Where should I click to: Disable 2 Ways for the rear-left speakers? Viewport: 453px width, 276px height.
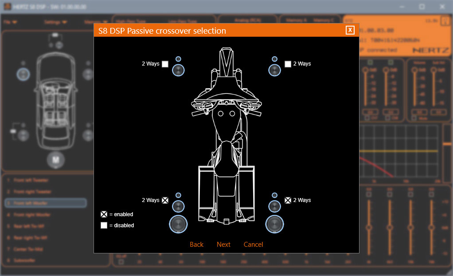pyautogui.click(x=165, y=200)
